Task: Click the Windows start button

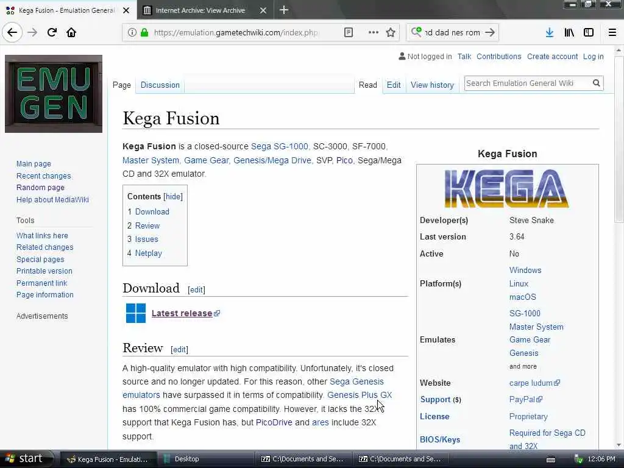Action: [x=27, y=459]
